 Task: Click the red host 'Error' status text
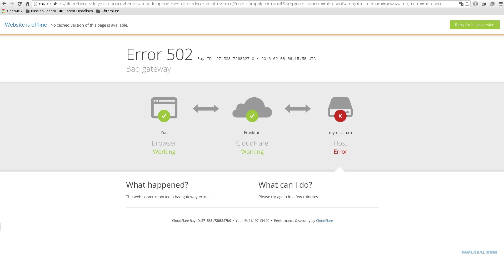pos(340,152)
